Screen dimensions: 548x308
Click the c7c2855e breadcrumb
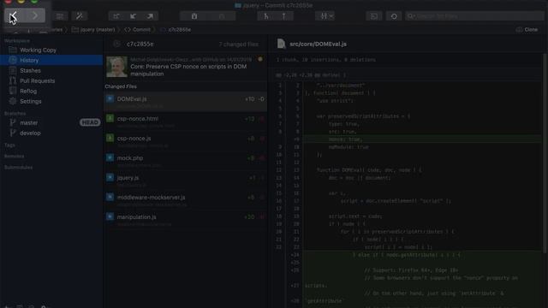[x=176, y=30]
